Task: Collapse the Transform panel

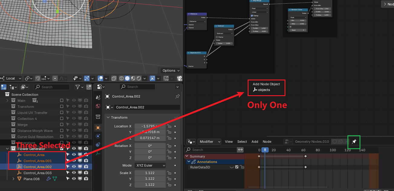Action: (108, 117)
